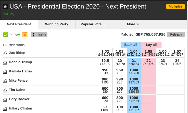The height and width of the screenshot is (113, 188).
Task: Open Joe Biden's price chart icon
Action: [x=5, y=53]
